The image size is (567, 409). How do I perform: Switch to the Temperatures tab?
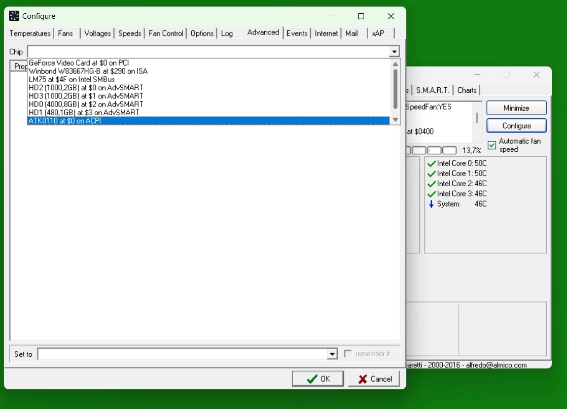(30, 33)
